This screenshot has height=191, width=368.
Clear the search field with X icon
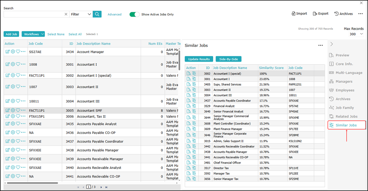click(x=66, y=14)
